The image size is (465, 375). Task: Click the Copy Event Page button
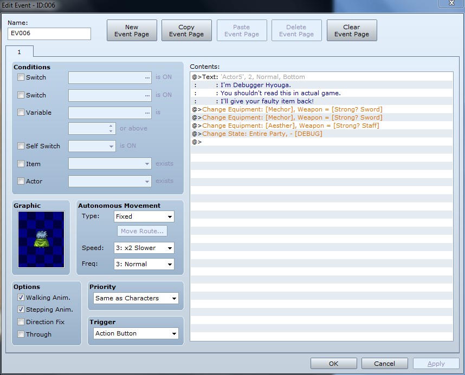(186, 30)
